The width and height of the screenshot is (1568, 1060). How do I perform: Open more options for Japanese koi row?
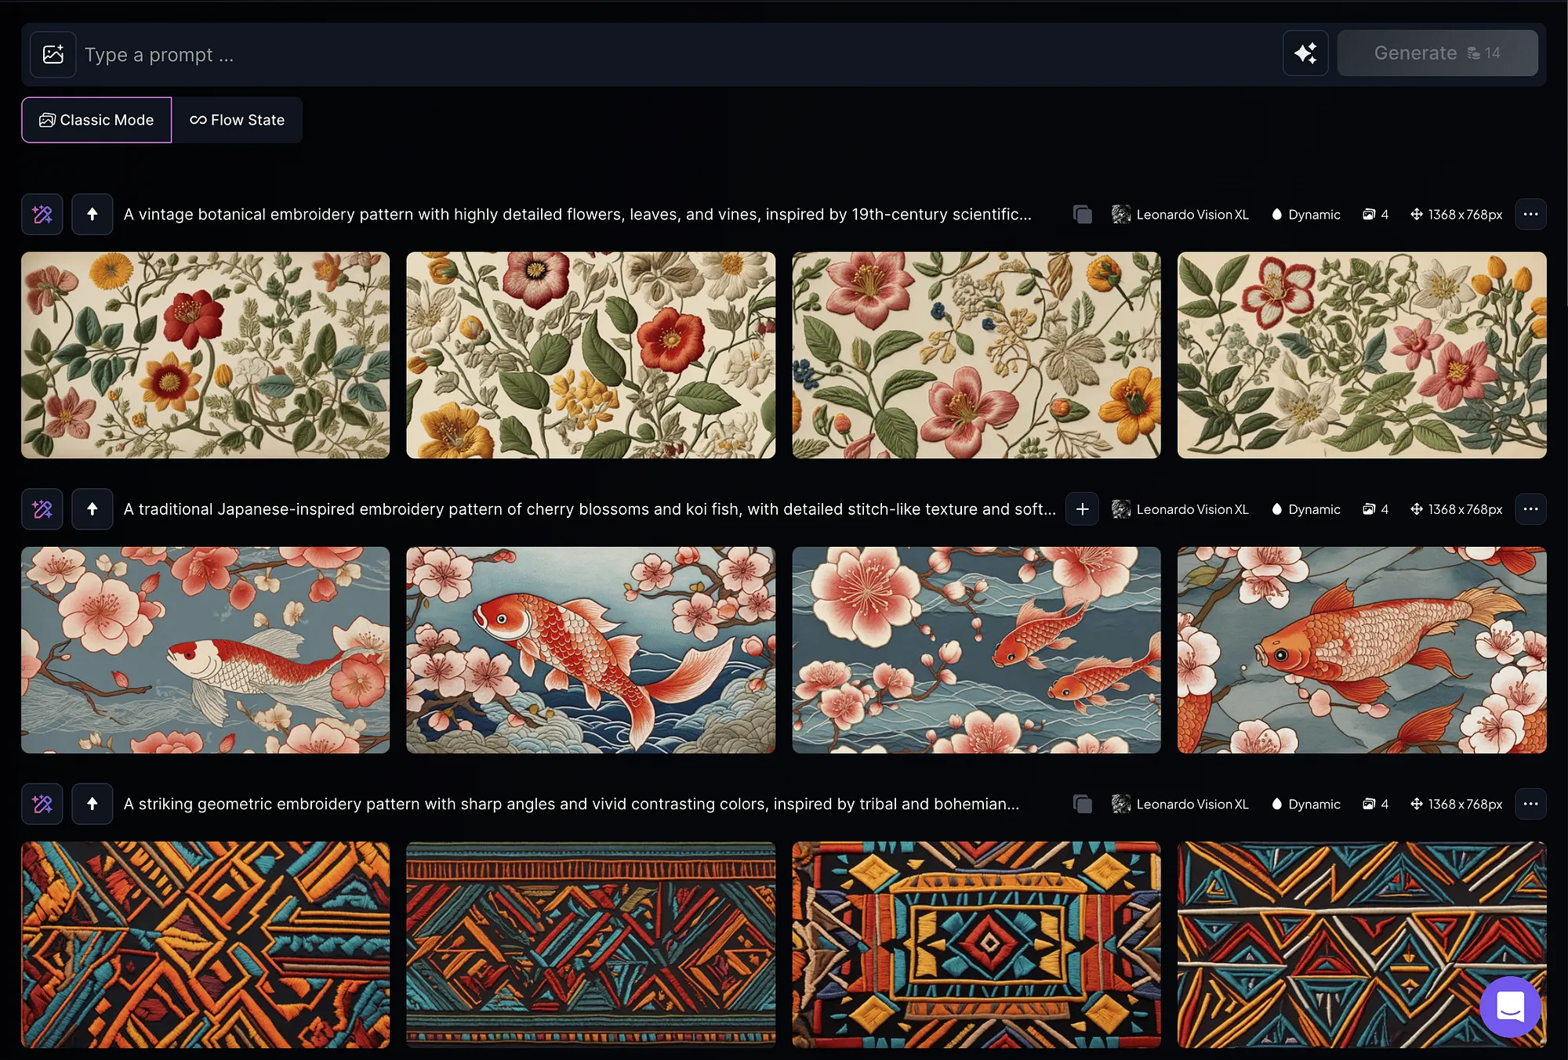tap(1530, 509)
